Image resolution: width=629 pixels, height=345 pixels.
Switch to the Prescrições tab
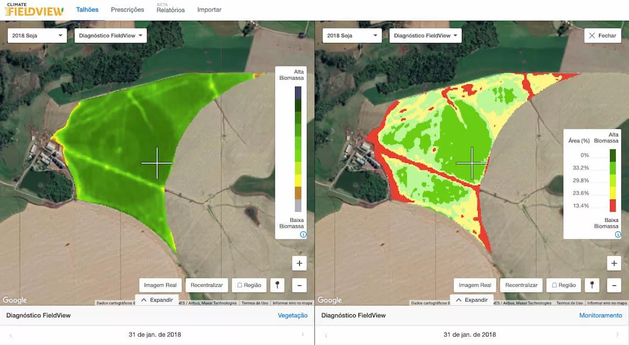tap(127, 9)
